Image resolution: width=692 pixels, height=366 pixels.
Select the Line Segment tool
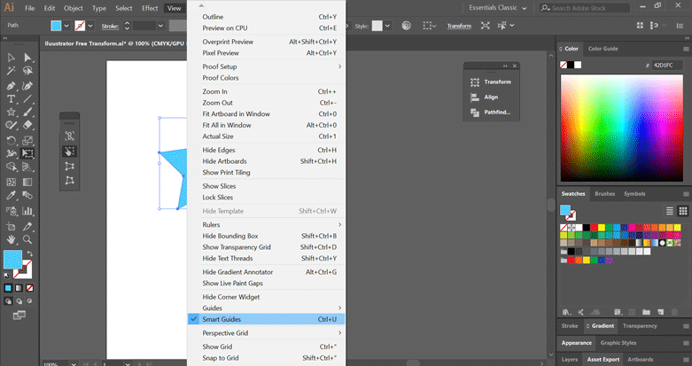tap(27, 99)
